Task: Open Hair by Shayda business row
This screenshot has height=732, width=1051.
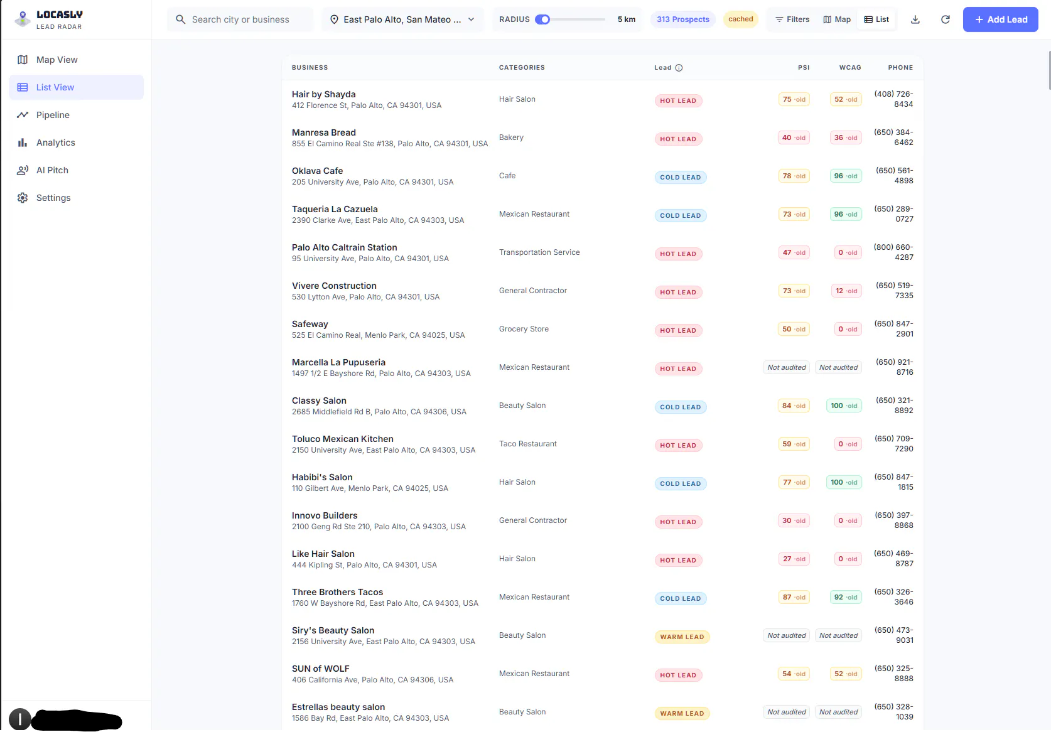Action: [602, 99]
